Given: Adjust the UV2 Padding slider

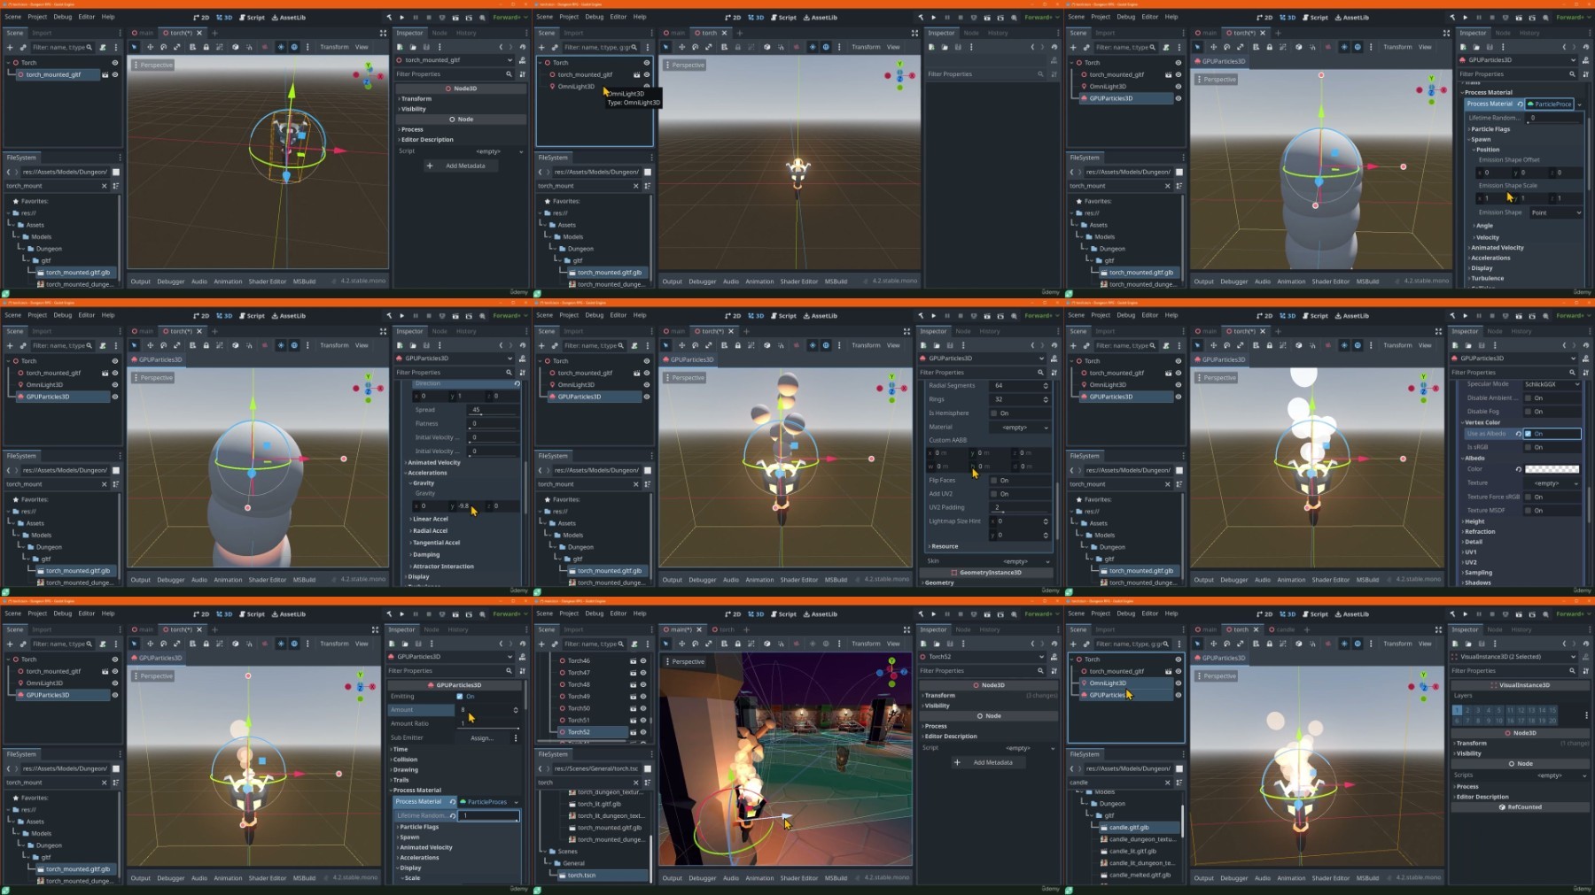Looking at the screenshot, I should (x=1020, y=508).
